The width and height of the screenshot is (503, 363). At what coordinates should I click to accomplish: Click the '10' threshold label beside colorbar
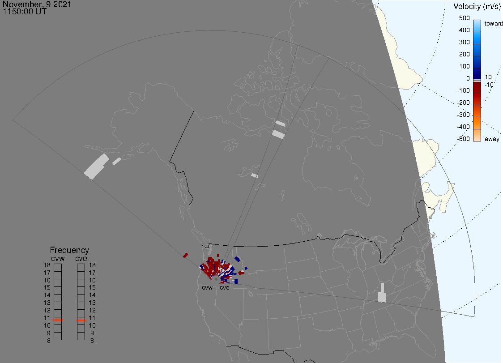[x=488, y=77]
